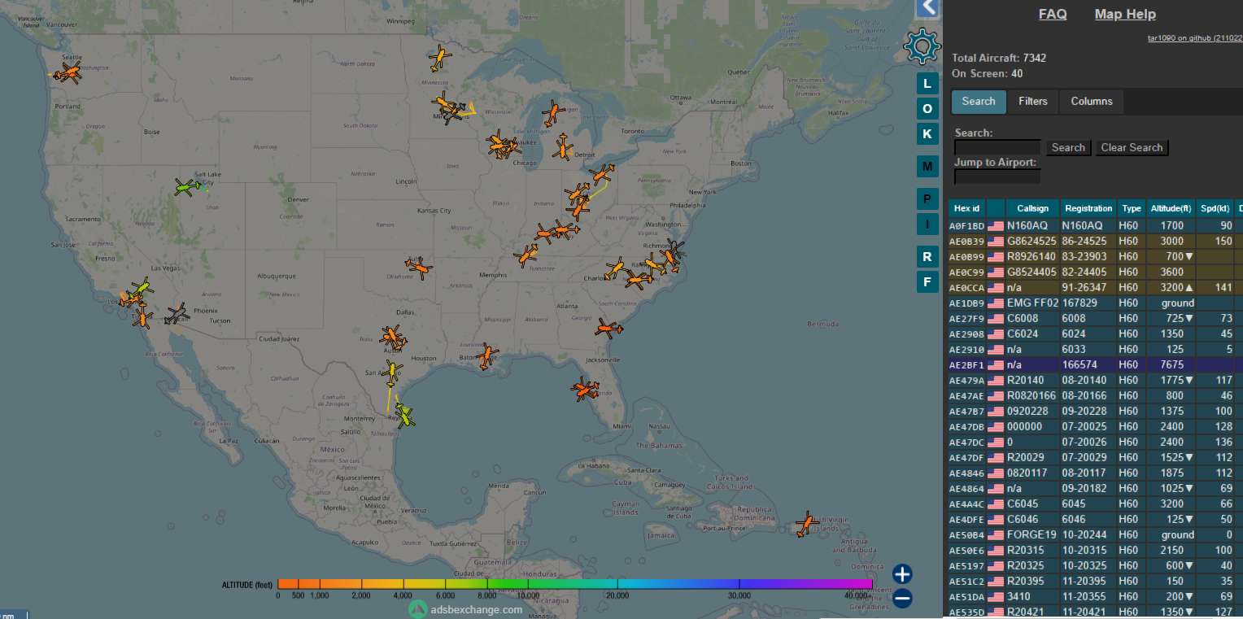
Task: Select the C6045 aircraft row
Action: (x=1095, y=503)
